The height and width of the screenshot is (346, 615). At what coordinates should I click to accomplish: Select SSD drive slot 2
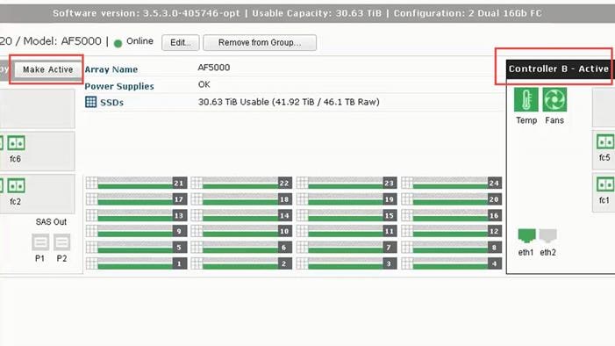(x=241, y=263)
